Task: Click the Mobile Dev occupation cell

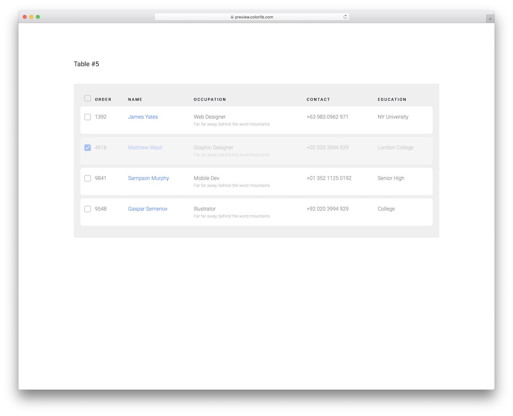Action: tap(206, 178)
